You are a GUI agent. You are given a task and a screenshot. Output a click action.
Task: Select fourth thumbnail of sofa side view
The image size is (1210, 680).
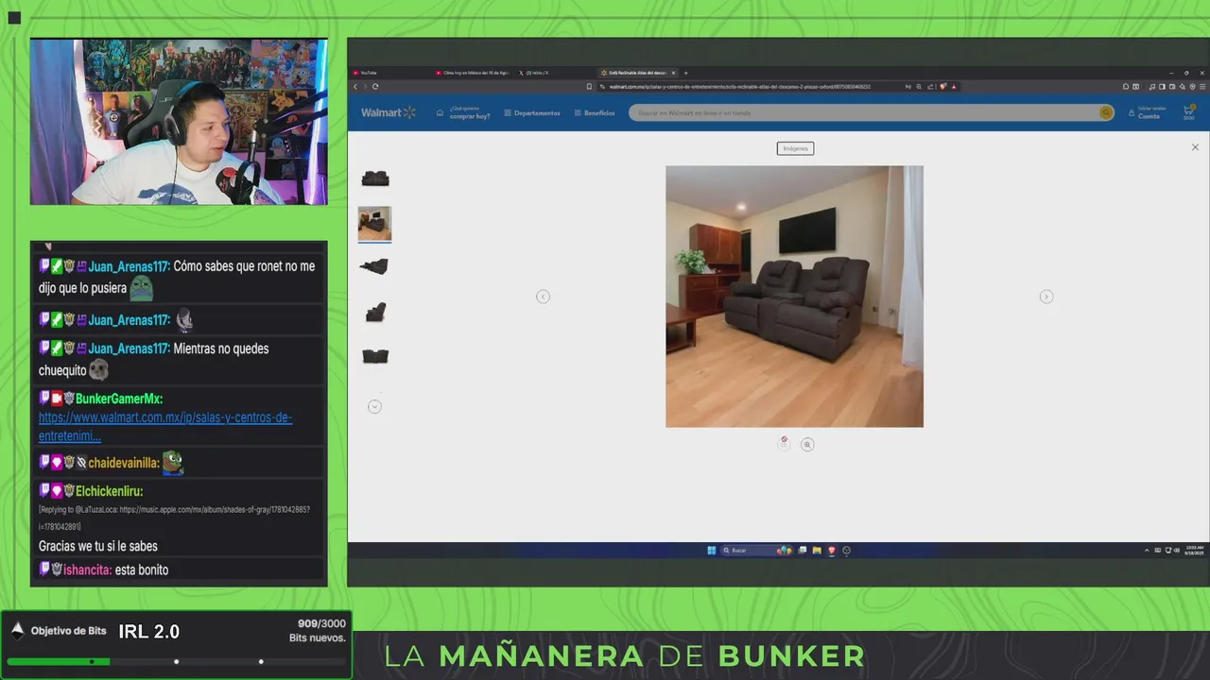(x=375, y=312)
